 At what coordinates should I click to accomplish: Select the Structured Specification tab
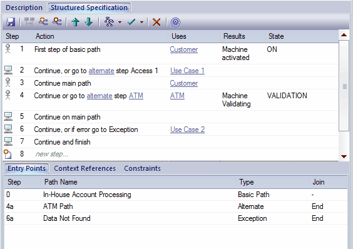89,8
